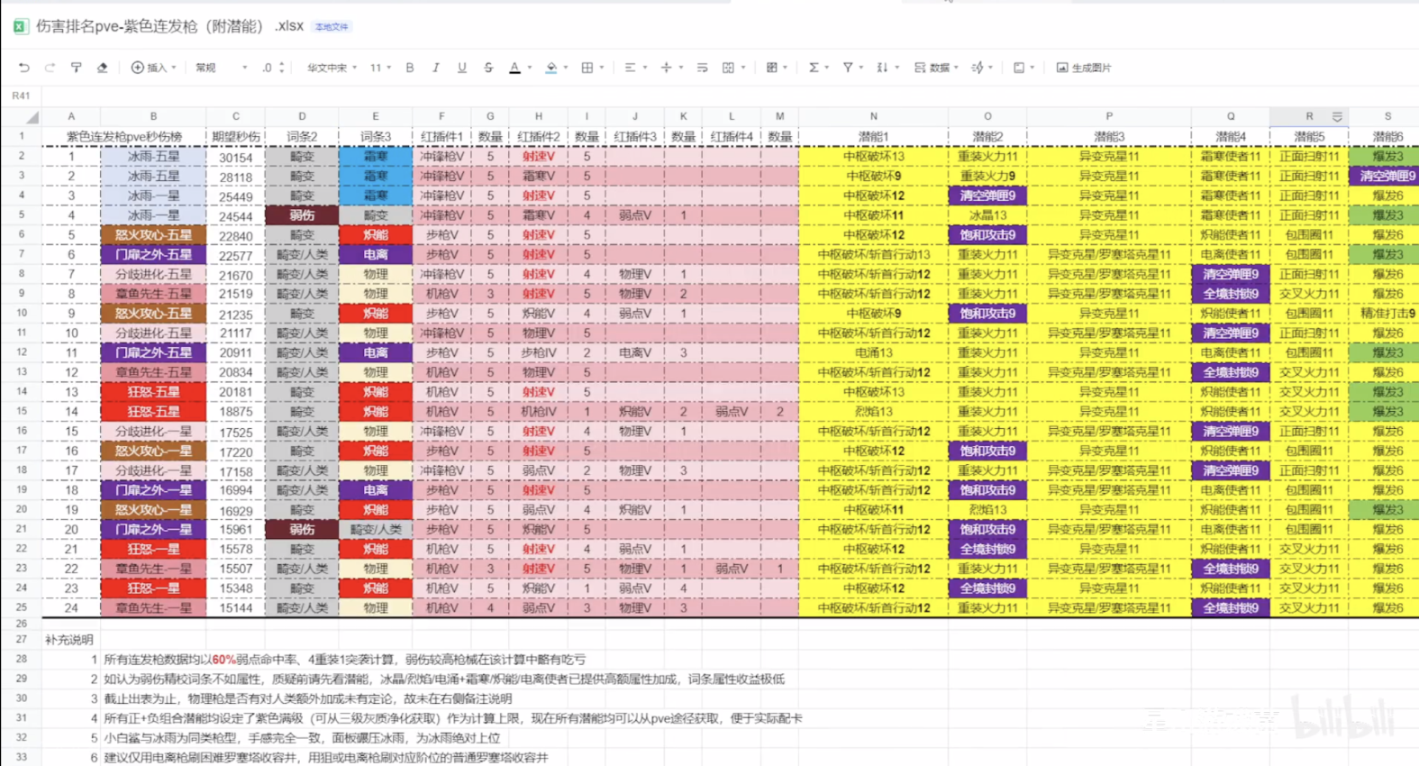Image resolution: width=1419 pixels, height=766 pixels.
Task: Open the cell borders tool
Action: tap(587, 68)
